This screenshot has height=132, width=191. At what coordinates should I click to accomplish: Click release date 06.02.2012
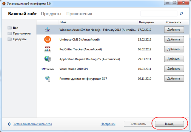click(144, 49)
